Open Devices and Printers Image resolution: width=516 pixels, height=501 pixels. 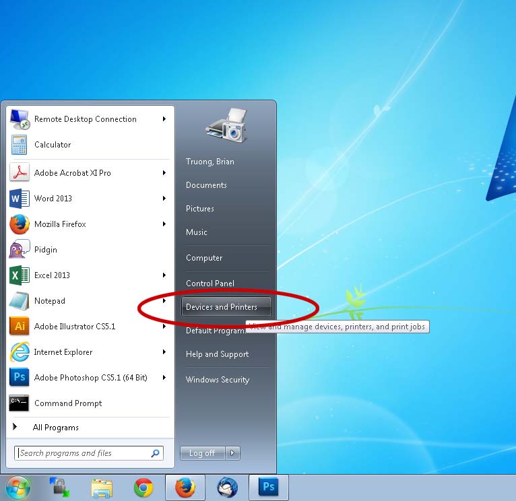tap(222, 307)
